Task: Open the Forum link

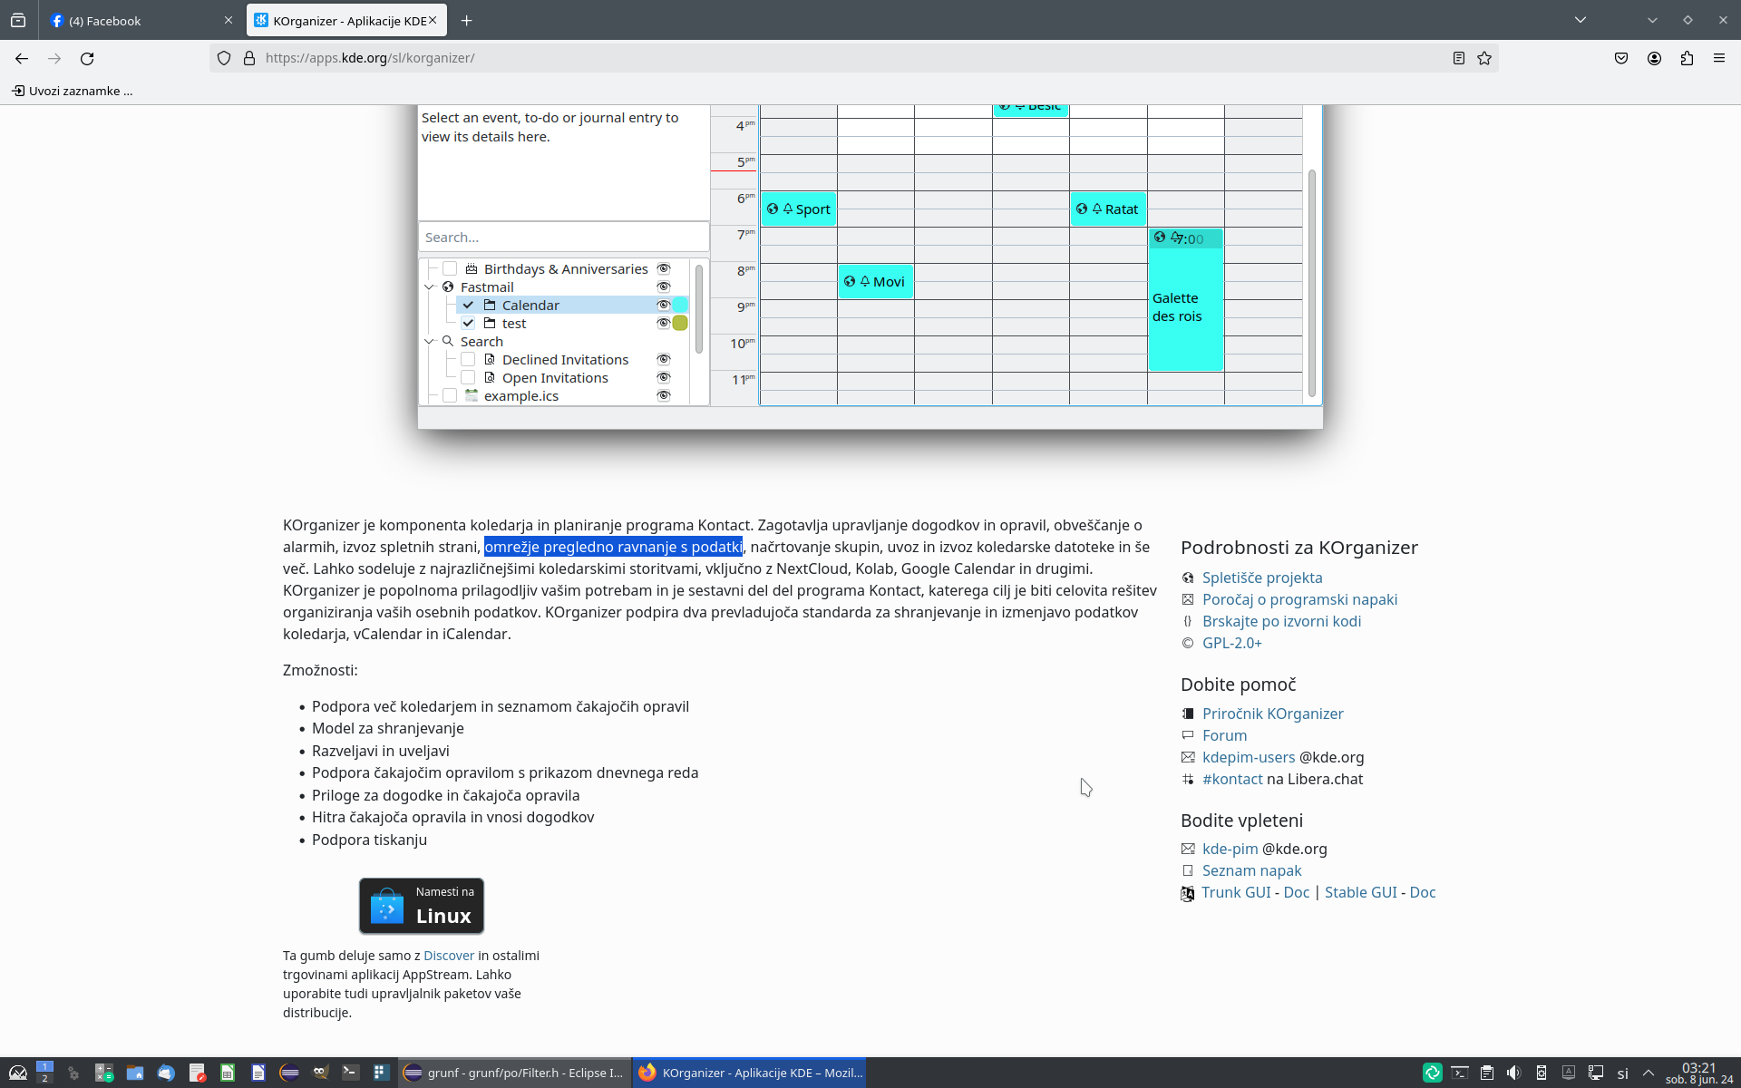Action: tap(1224, 735)
